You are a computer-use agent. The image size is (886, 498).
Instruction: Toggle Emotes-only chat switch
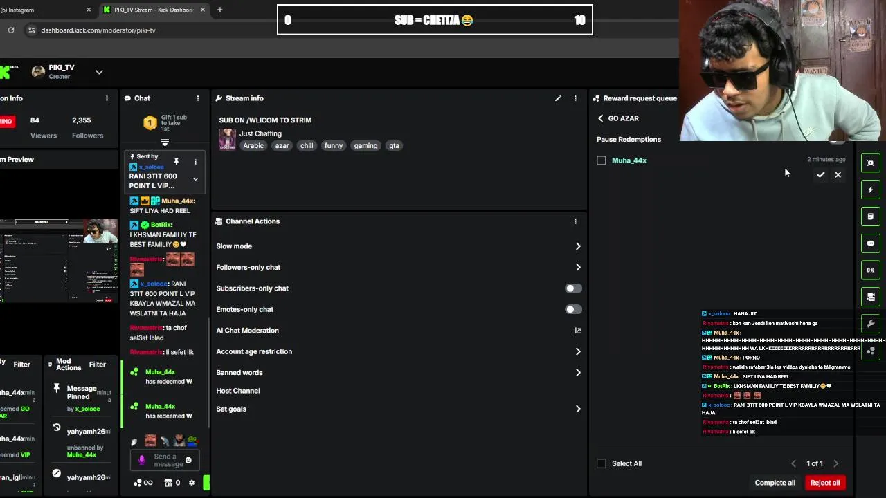tap(573, 309)
